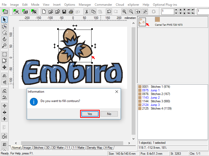The image size is (209, 156).
Task: Click the scissors Cut icon
Action: (x=87, y=12)
